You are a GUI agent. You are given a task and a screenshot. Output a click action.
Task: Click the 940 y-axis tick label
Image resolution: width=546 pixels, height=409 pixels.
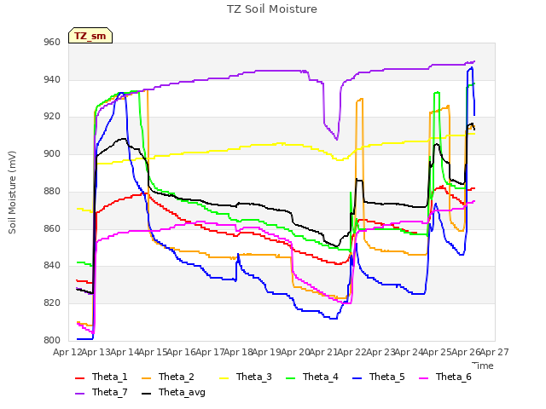click(x=52, y=79)
